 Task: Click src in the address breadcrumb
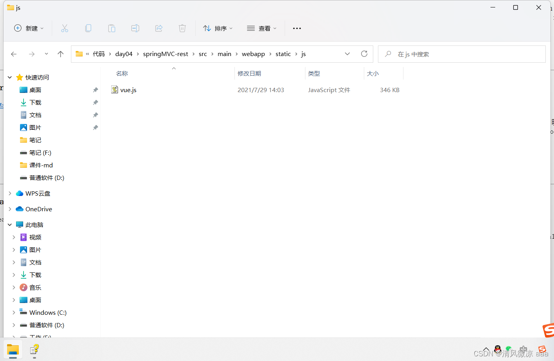point(203,54)
